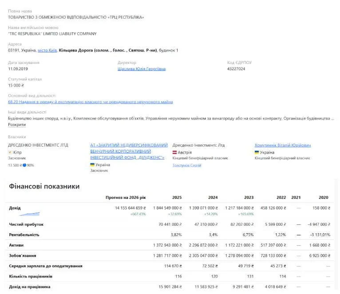Click the Дохід trend sparkline chart
Image resolution: width=340 pixels, height=294 pixels.
[29, 214]
